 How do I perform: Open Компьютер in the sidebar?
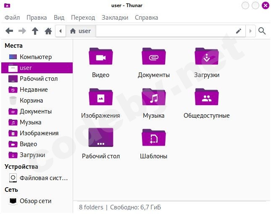click(x=37, y=57)
